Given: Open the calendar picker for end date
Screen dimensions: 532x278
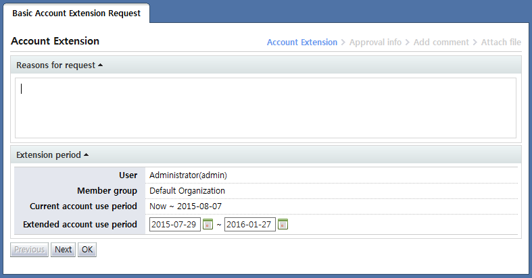Looking at the screenshot, I should pos(283,225).
